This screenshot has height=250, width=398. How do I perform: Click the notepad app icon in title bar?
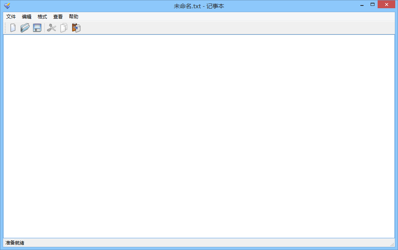tap(7, 5)
